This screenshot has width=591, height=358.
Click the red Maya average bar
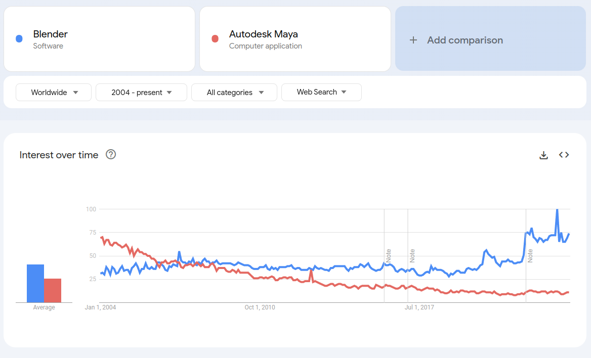(53, 290)
